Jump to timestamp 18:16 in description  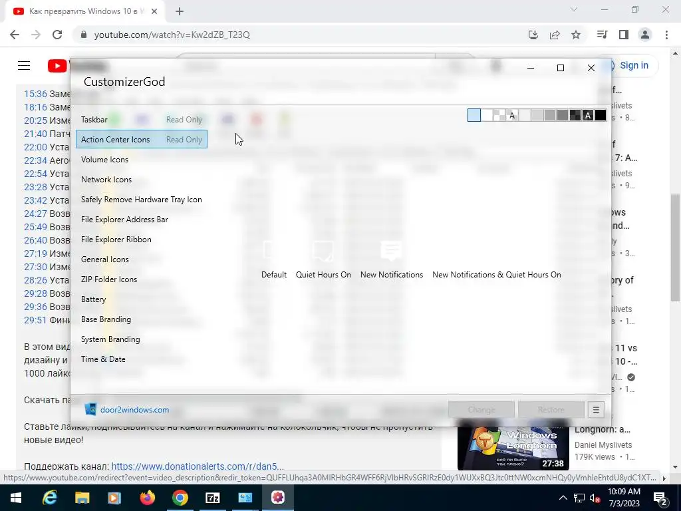pos(35,107)
